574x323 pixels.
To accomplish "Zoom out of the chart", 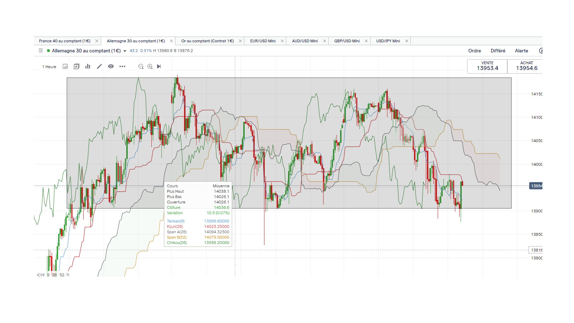I will coord(141,66).
